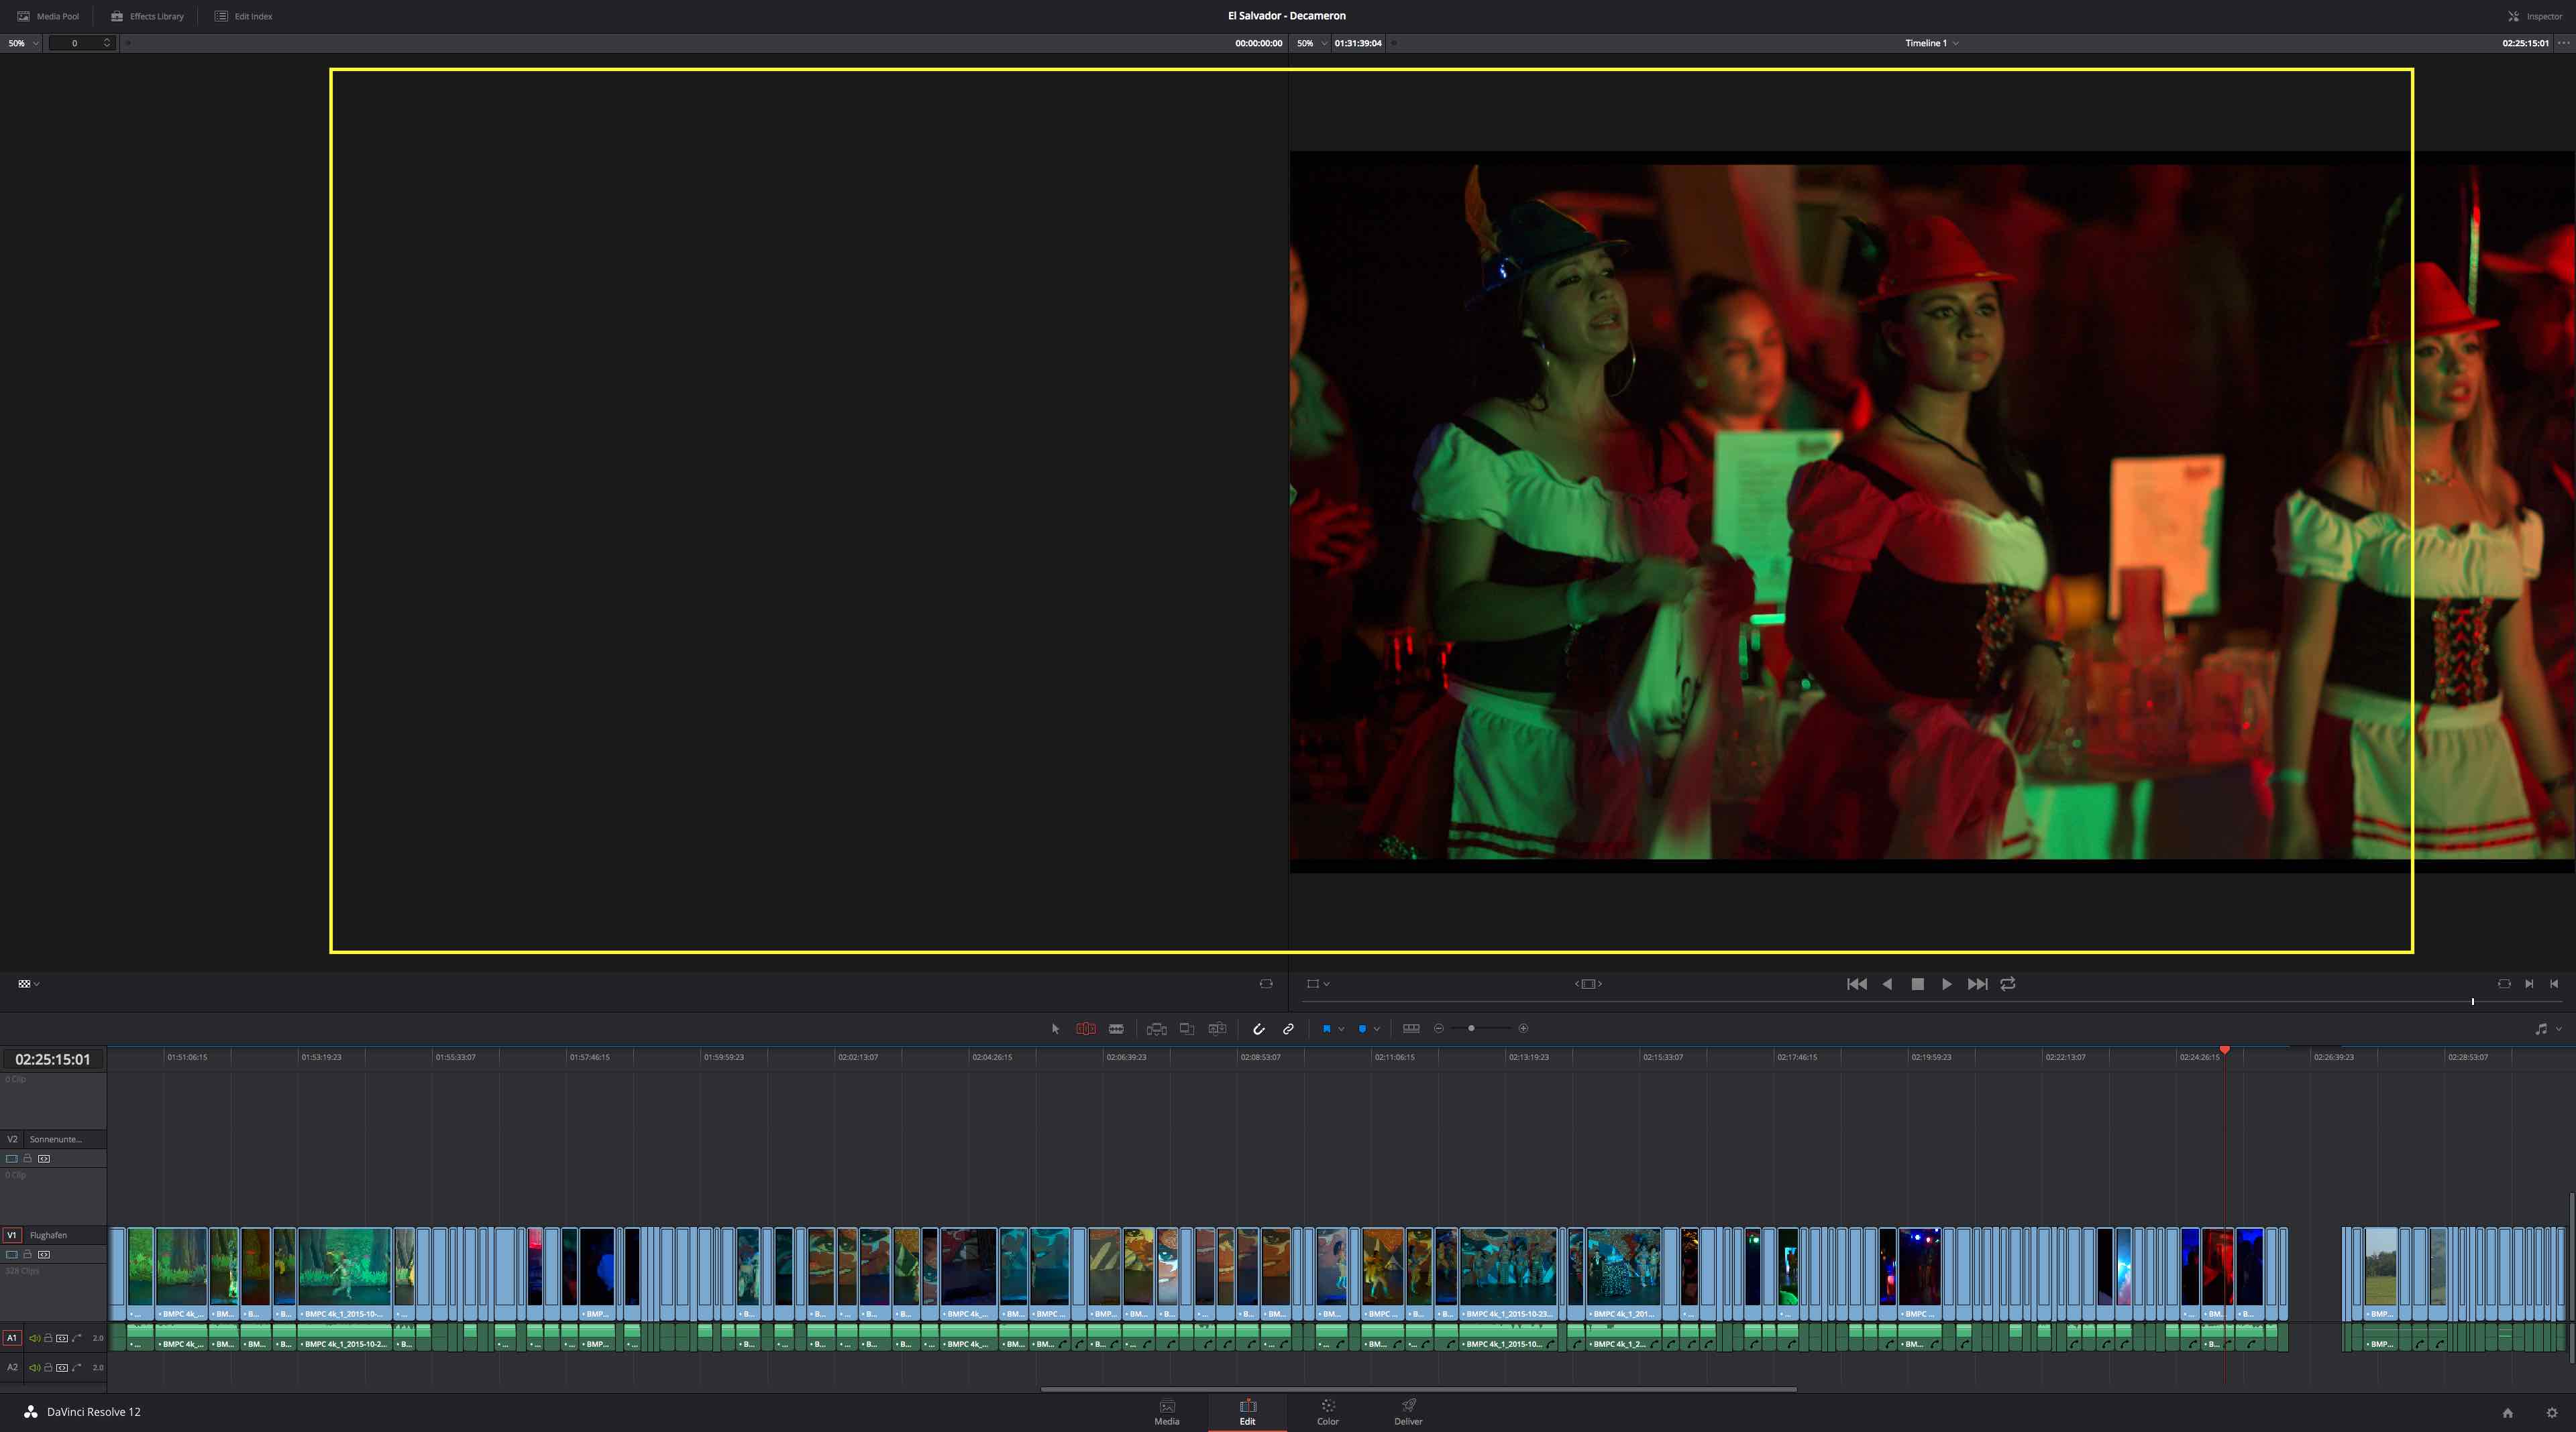Click the timeline zoom out minus icon
The image size is (2576, 1432).
[1439, 1028]
